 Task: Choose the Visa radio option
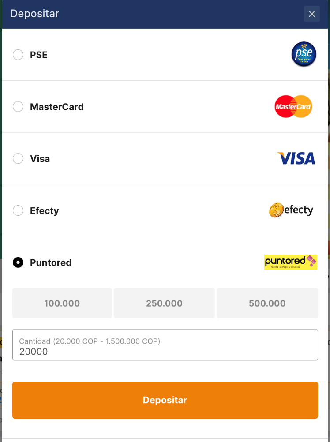(18, 158)
